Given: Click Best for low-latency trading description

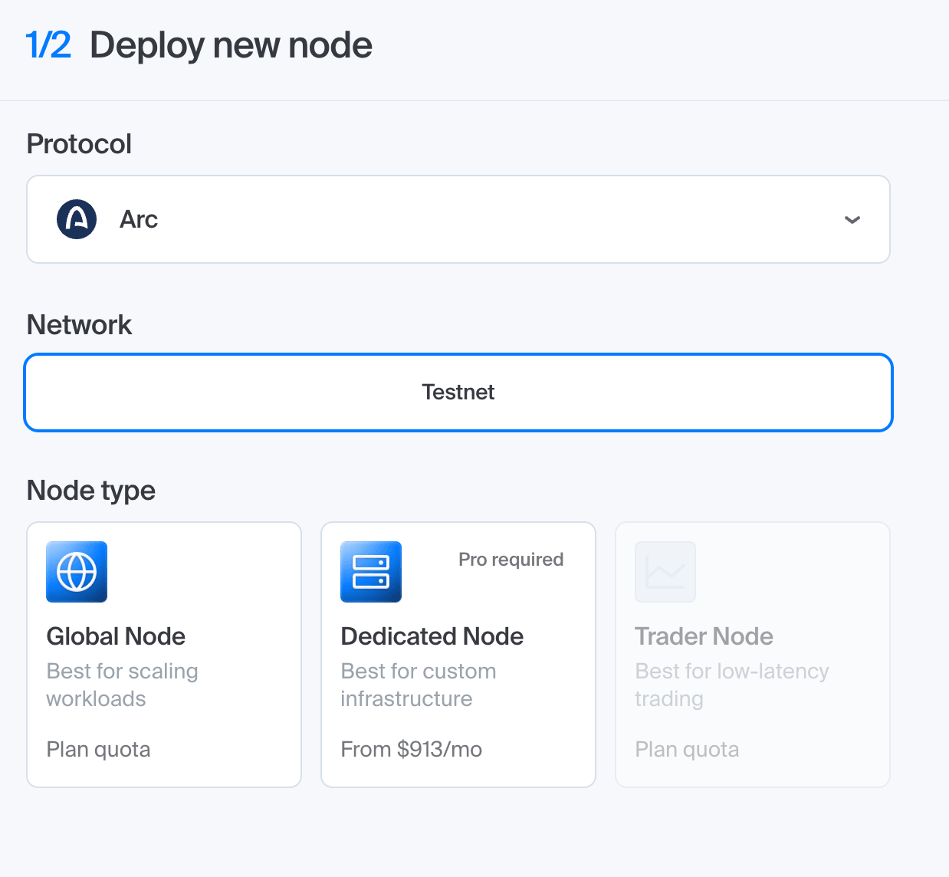Looking at the screenshot, I should point(732,685).
